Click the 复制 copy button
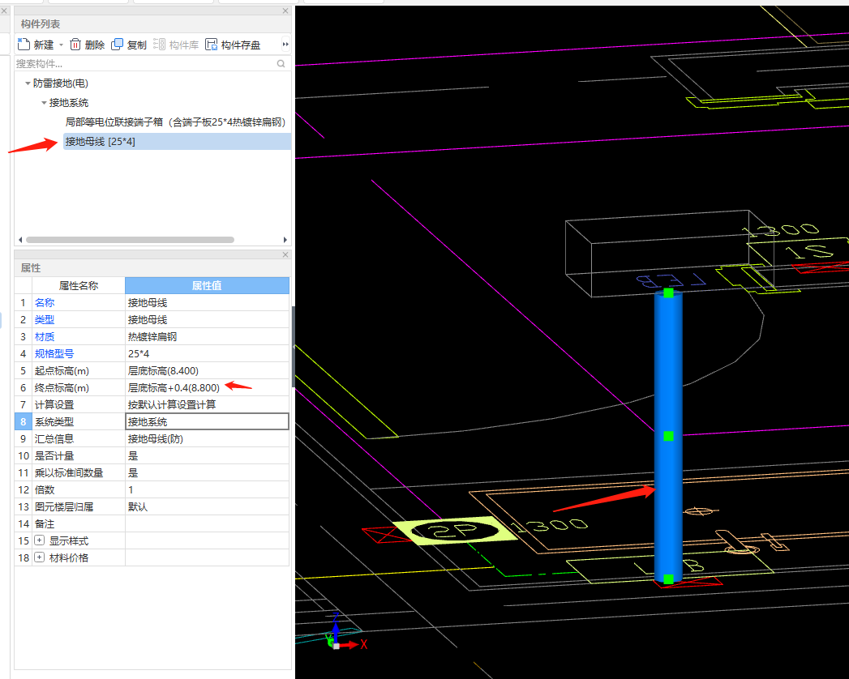The image size is (849, 679). 129,45
